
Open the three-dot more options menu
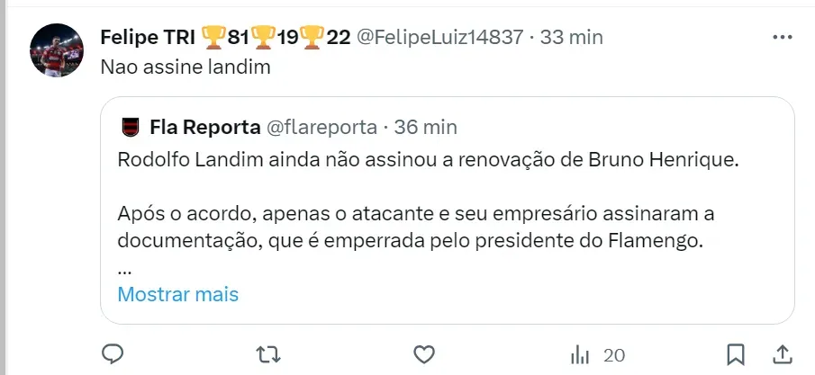point(781,38)
